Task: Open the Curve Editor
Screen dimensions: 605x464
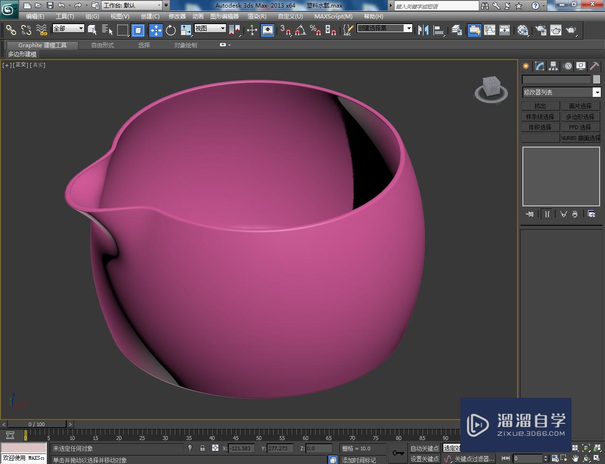Action: point(490,30)
